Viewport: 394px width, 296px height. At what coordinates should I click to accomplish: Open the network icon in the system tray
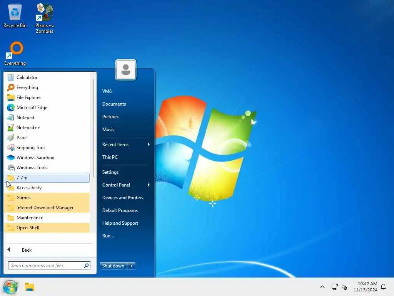tap(334, 287)
